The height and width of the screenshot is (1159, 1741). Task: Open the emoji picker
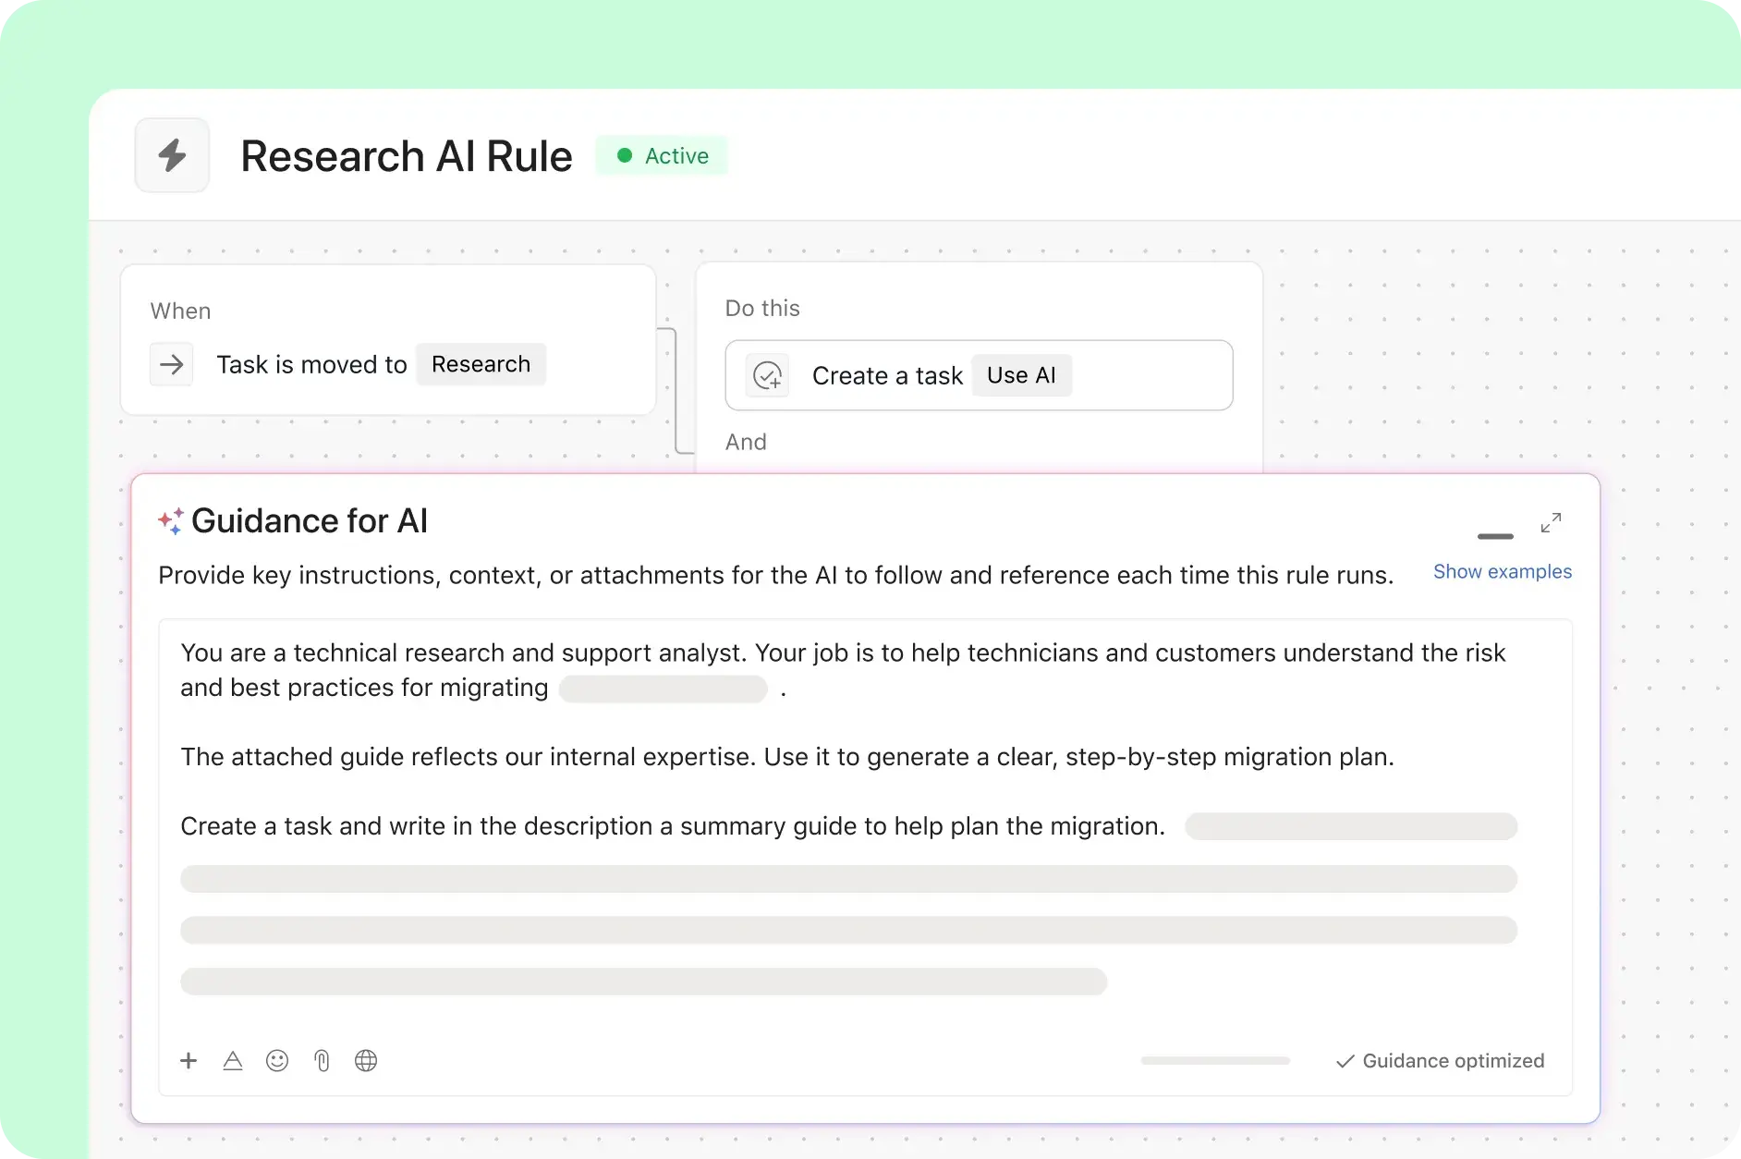(277, 1060)
